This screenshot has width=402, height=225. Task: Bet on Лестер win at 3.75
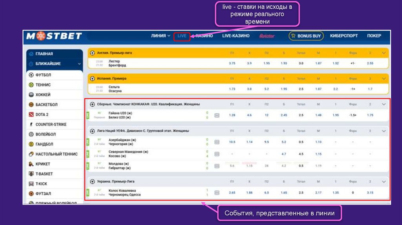232,63
